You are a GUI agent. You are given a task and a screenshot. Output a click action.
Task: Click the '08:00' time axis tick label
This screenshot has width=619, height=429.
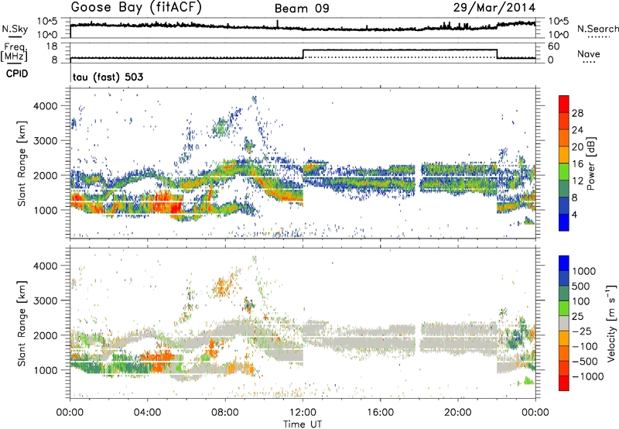(225, 412)
